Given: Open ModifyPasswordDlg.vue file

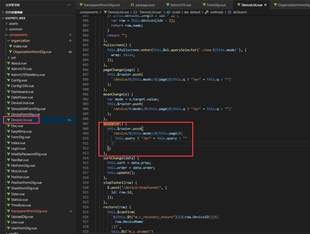Looking at the screenshot, I should [29, 154].
